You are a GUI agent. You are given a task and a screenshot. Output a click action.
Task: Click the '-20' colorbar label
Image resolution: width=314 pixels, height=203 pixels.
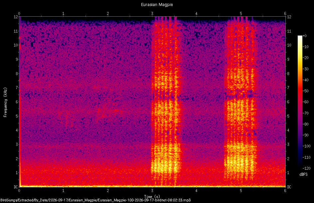306,58
